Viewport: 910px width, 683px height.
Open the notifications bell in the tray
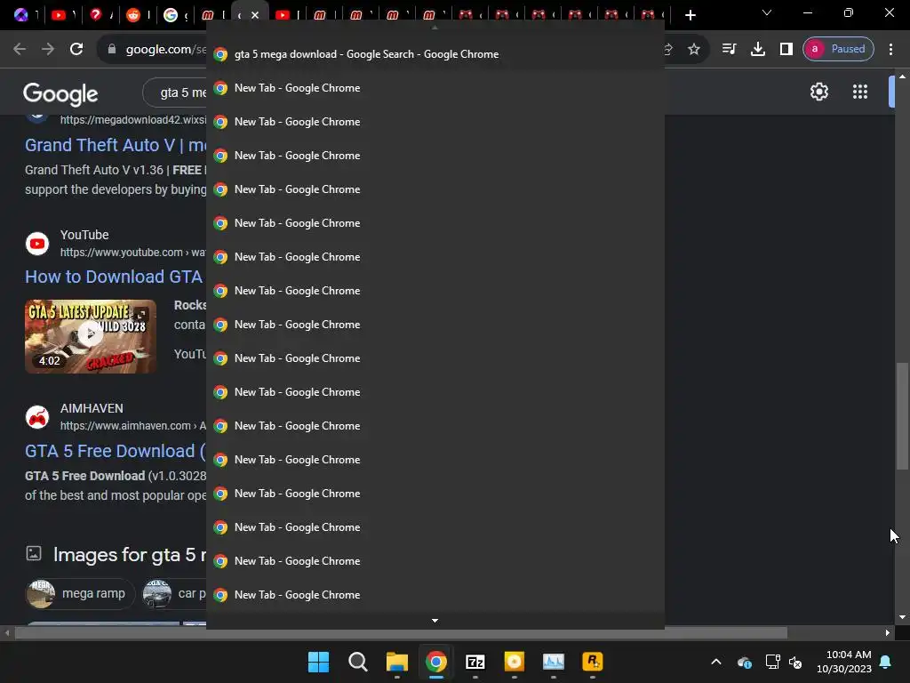[885, 662]
